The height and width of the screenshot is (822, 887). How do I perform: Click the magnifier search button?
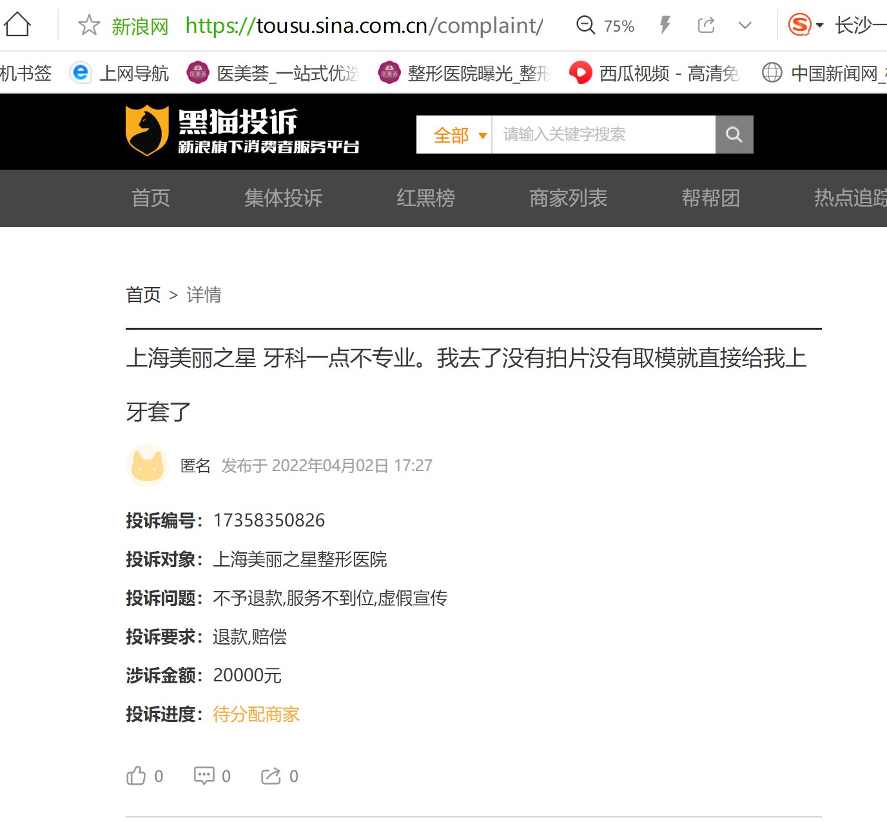click(734, 134)
